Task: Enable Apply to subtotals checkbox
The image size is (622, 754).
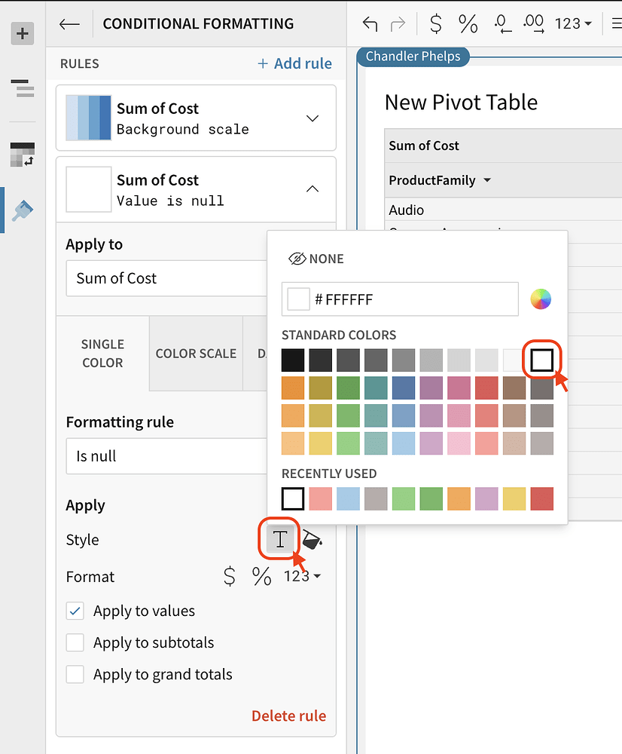Action: click(x=75, y=642)
